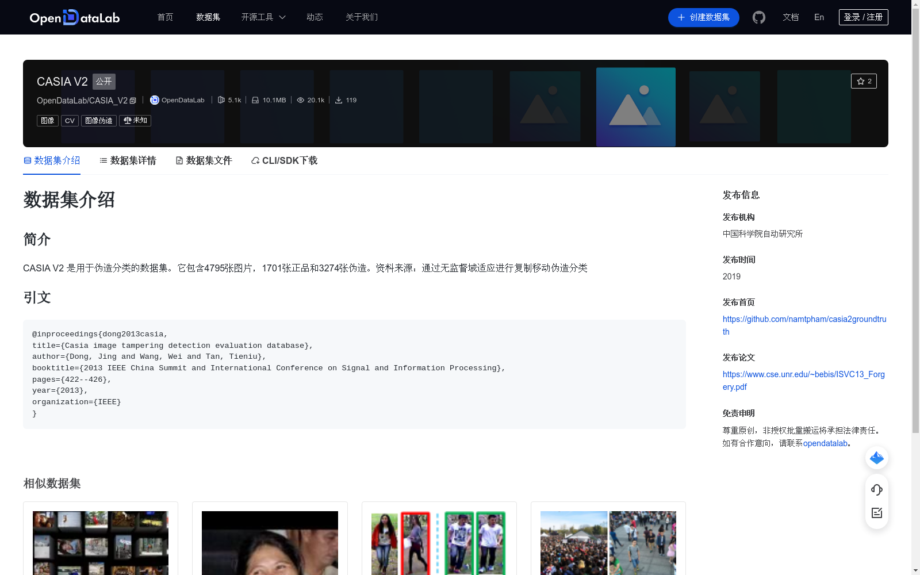This screenshot has height=575, width=920.
Task: Click the 图像伪造 tag
Action: point(99,121)
